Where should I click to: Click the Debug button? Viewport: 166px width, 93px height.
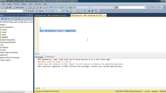point(40,11)
